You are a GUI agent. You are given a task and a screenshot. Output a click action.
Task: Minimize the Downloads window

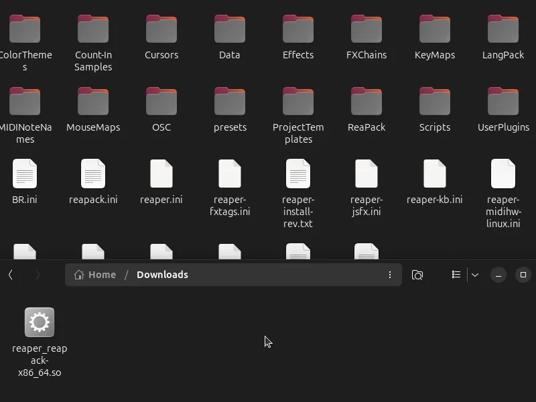pyautogui.click(x=498, y=275)
